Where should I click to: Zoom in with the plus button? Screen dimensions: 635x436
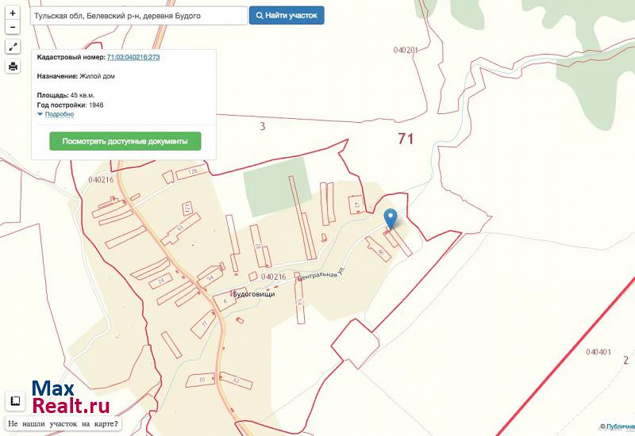pos(13,13)
